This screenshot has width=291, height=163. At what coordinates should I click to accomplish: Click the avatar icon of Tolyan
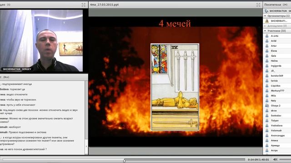pos(267,120)
